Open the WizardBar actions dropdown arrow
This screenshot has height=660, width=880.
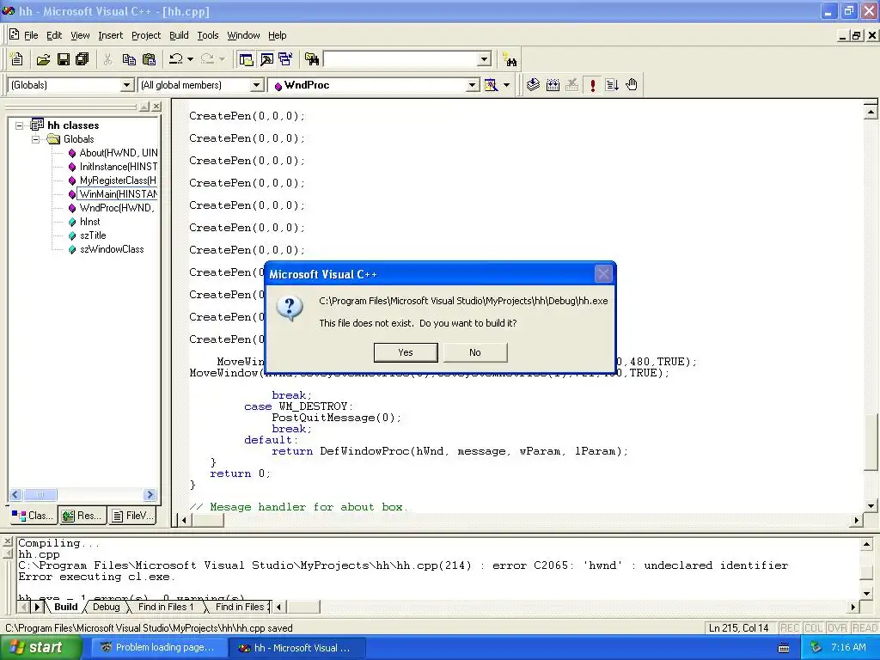506,85
